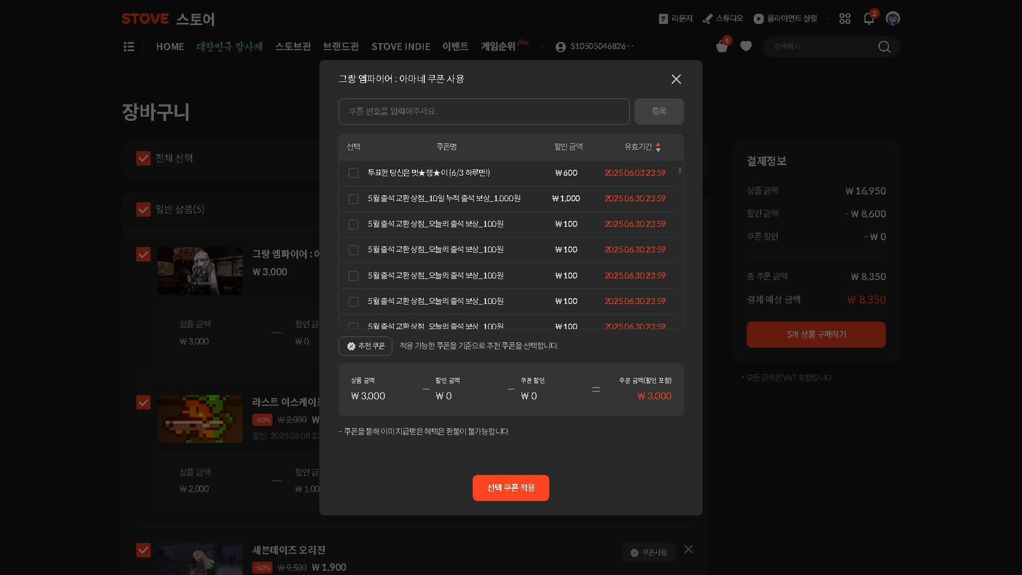Click the 세븐데이즈 오리진 title
This screenshot has height=575, width=1022.
(289, 550)
